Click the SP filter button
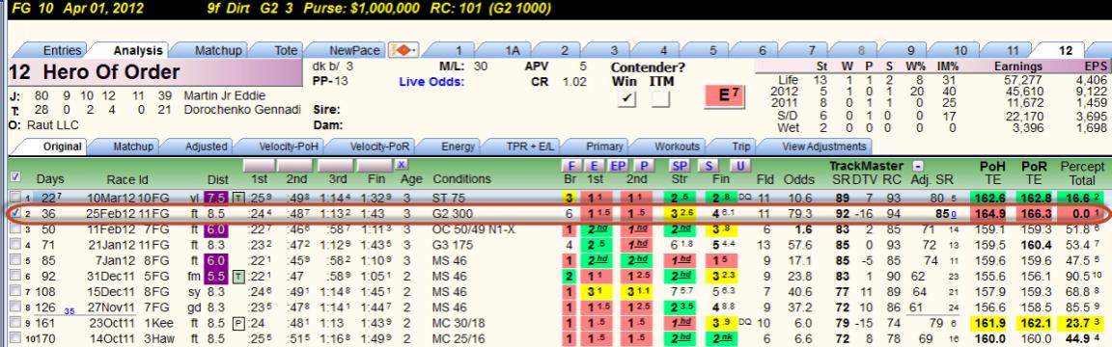This screenshot has width=1112, height=347. [680, 166]
